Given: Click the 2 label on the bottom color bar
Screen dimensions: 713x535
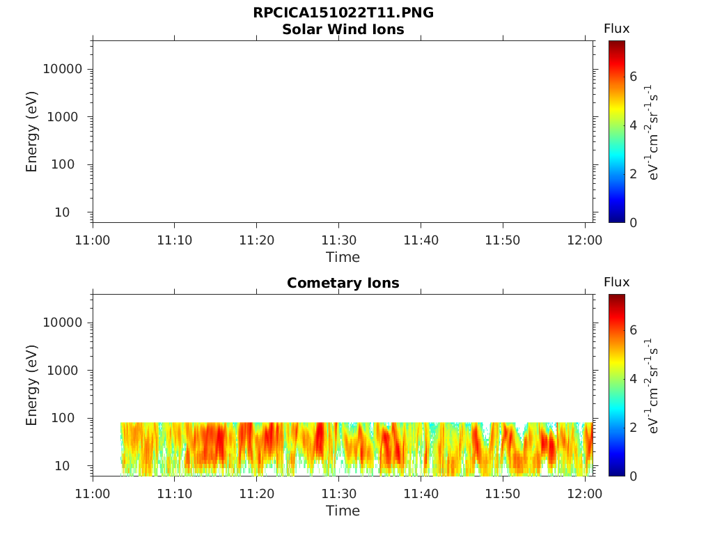Looking at the screenshot, I should 634,427.
